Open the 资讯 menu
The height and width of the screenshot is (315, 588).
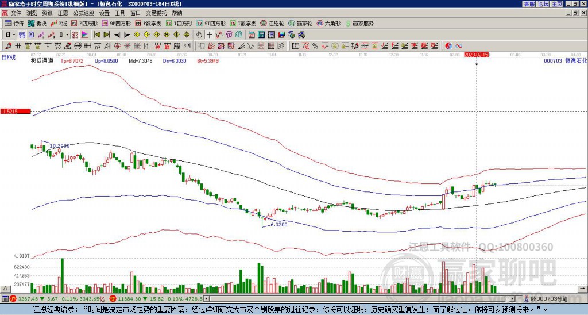(x=47, y=13)
